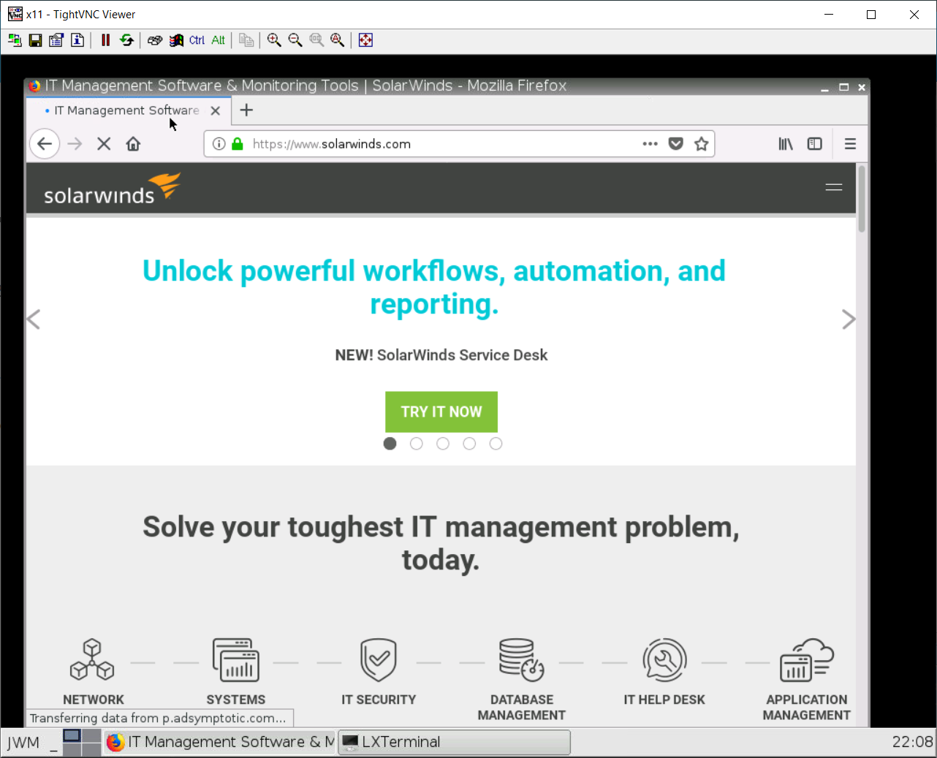The image size is (937, 758).
Task: Toggle TightVNC Full Screen icon
Action: click(x=366, y=40)
